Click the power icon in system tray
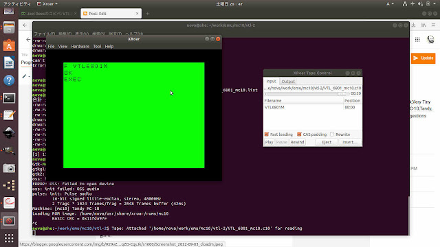The width and height of the screenshot is (440, 247). click(x=428, y=4)
